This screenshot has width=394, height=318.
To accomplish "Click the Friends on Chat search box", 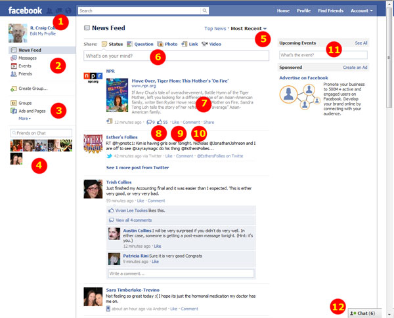I will [41, 133].
